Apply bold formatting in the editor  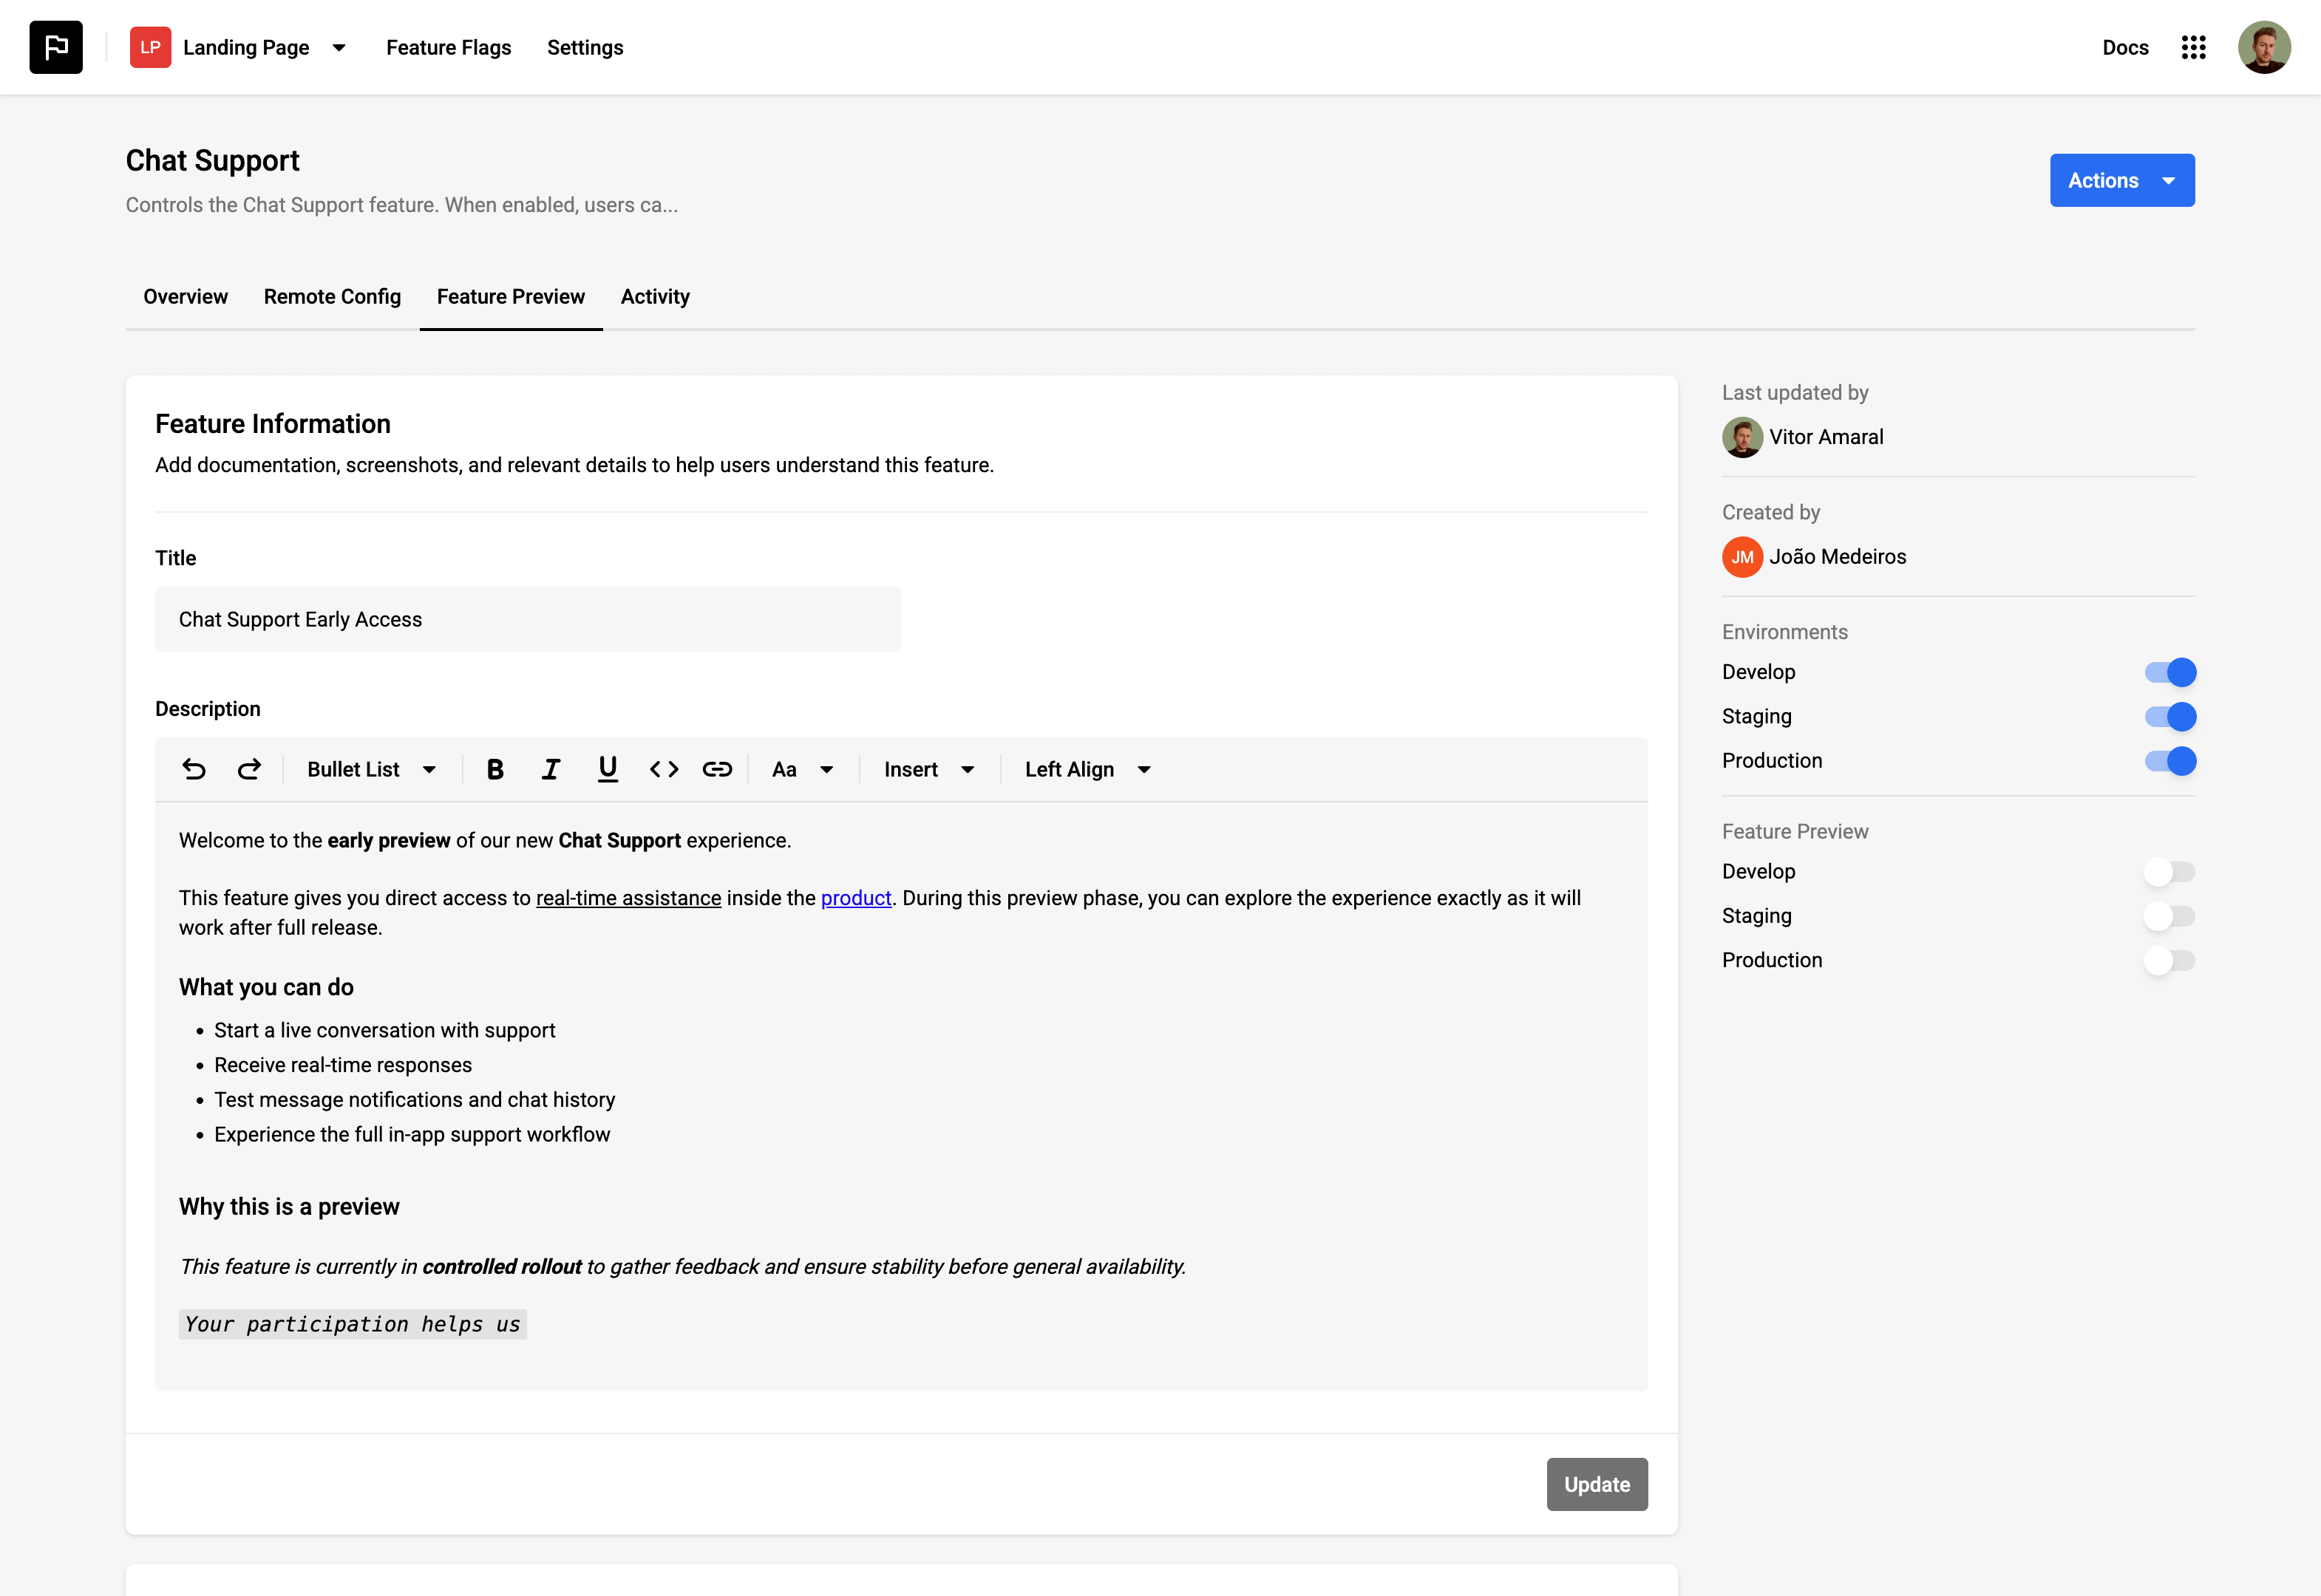click(x=495, y=769)
